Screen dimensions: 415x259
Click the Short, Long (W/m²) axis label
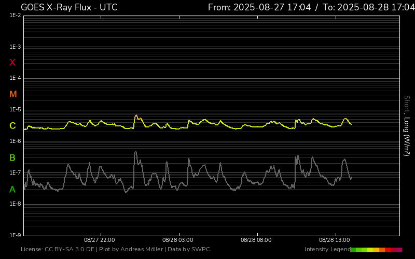click(x=407, y=125)
